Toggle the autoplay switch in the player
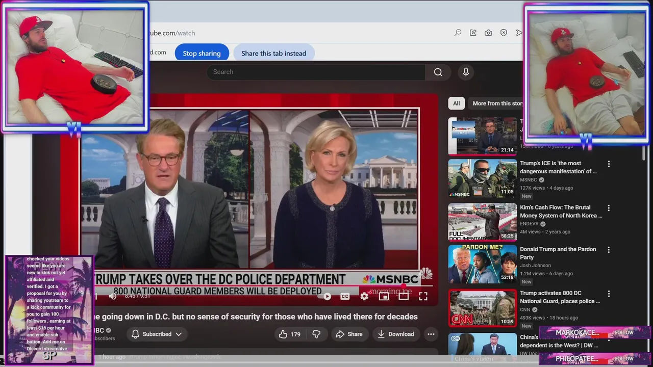The width and height of the screenshot is (653, 367). tap(325, 296)
